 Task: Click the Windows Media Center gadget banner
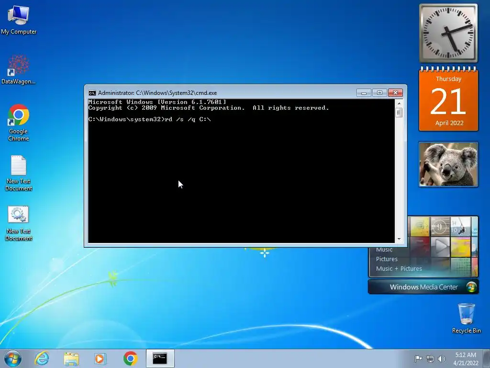(x=423, y=287)
